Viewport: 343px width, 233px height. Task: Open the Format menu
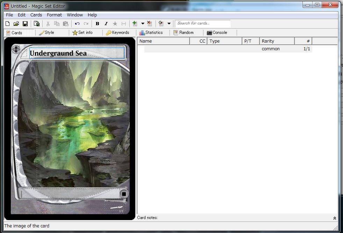pos(54,15)
